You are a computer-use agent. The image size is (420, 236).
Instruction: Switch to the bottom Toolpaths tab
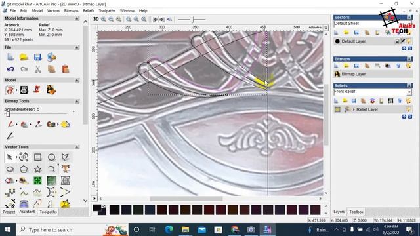(48, 212)
